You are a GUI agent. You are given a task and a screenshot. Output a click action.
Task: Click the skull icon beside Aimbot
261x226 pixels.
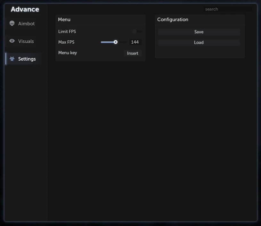pyautogui.click(x=12, y=23)
